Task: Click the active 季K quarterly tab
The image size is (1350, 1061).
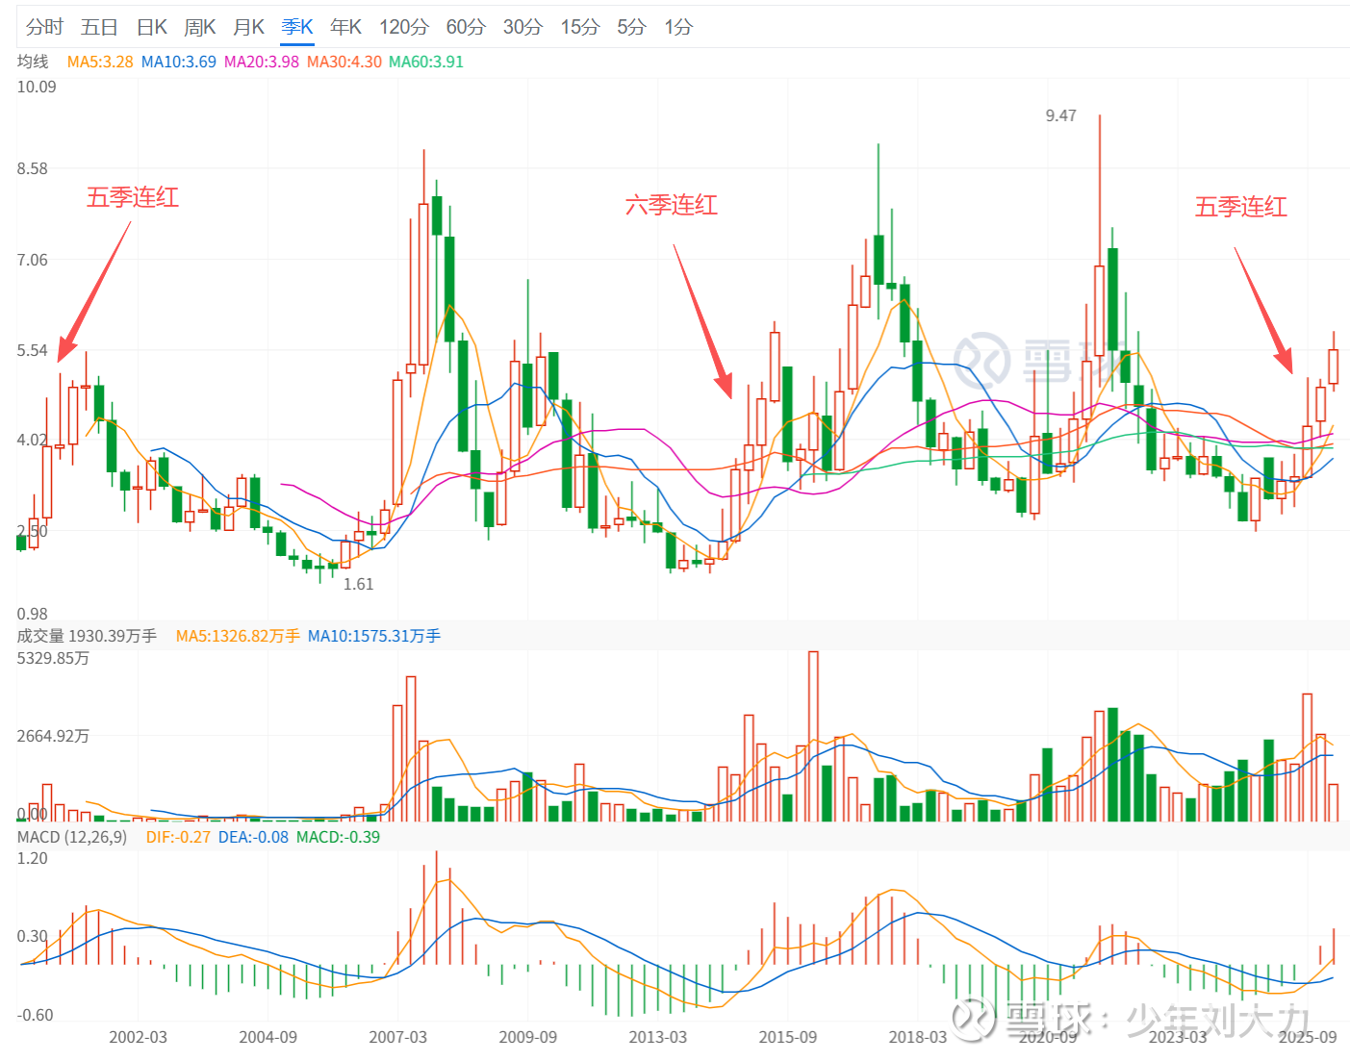Action: (297, 27)
